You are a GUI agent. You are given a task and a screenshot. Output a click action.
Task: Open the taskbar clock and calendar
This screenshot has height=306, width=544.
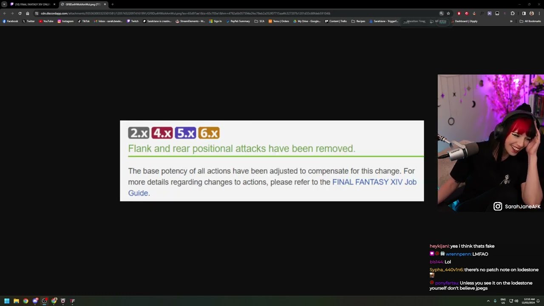click(x=529, y=301)
